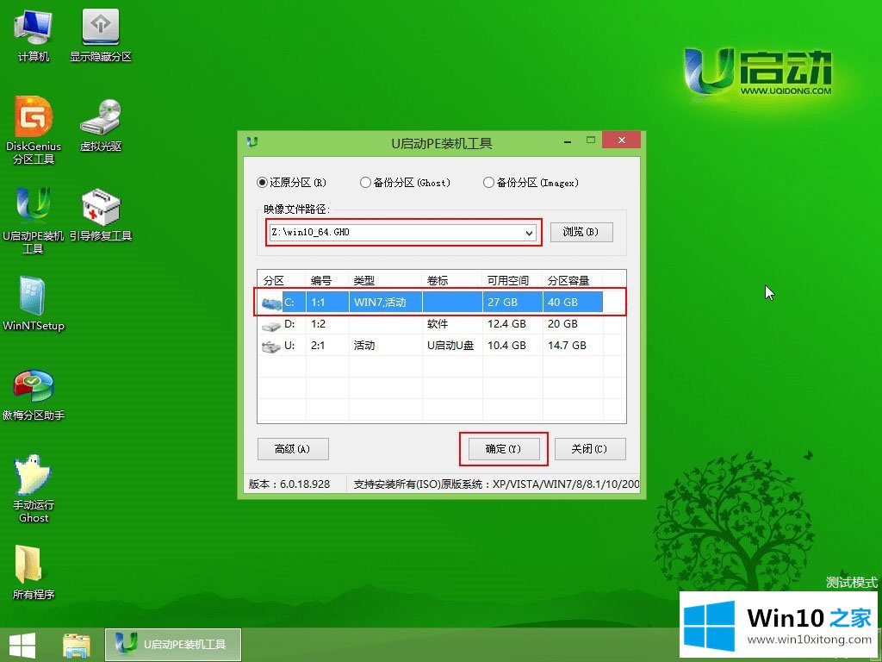Click the 软件 volume label cell
Image resolution: width=882 pixels, height=662 pixels.
[x=452, y=324]
